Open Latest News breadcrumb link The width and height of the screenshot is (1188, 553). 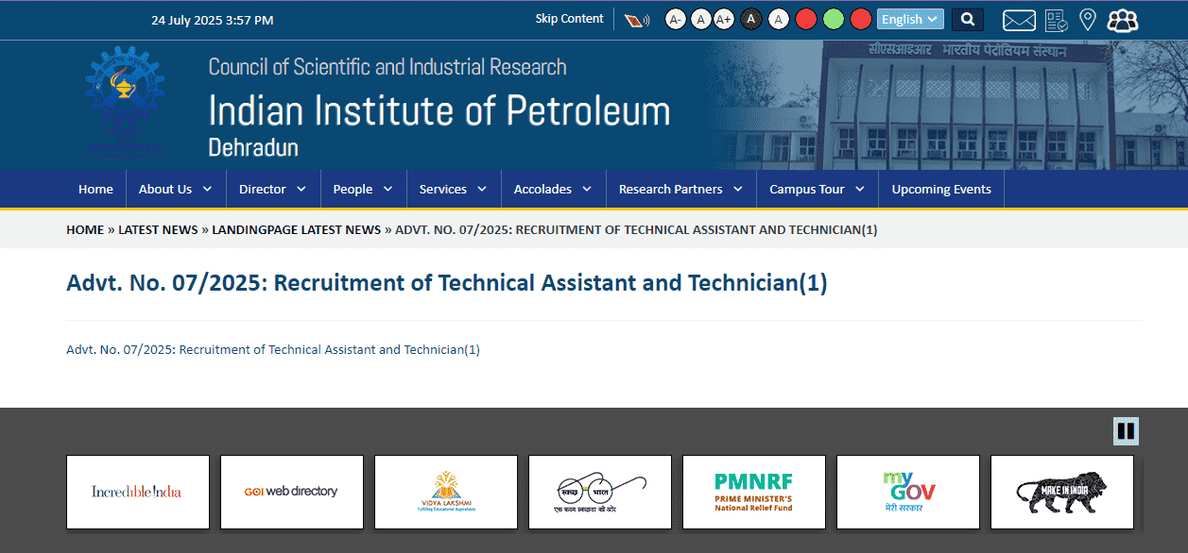[x=158, y=229]
